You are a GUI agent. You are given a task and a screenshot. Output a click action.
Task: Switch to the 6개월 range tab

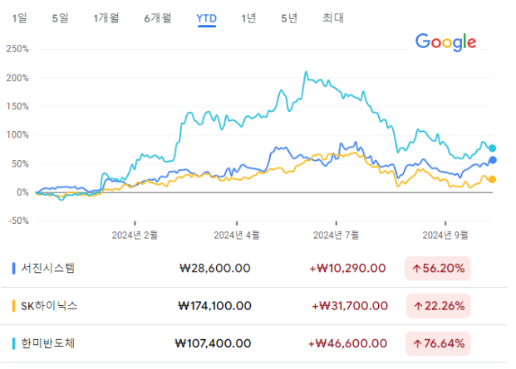(158, 17)
